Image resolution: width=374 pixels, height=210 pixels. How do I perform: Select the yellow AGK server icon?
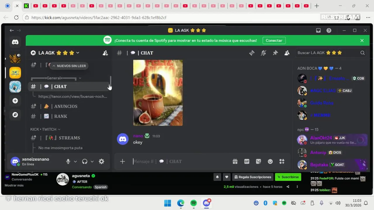(x=15, y=73)
